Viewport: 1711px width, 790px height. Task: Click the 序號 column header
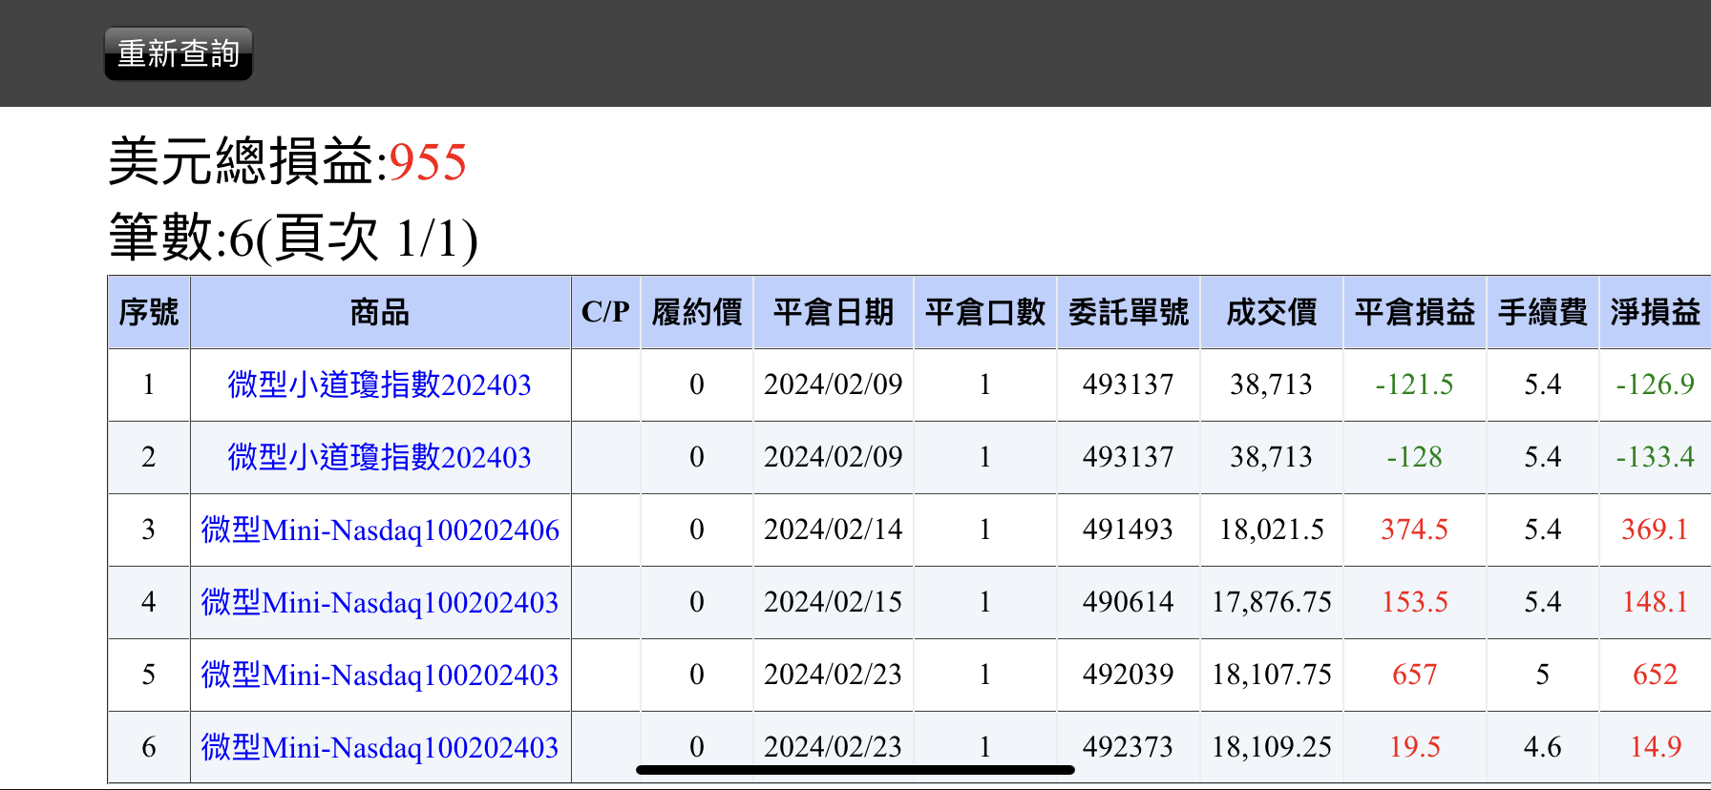tap(149, 312)
